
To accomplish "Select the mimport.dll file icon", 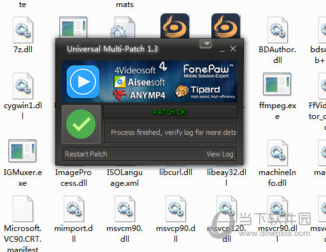I will pos(74,209).
